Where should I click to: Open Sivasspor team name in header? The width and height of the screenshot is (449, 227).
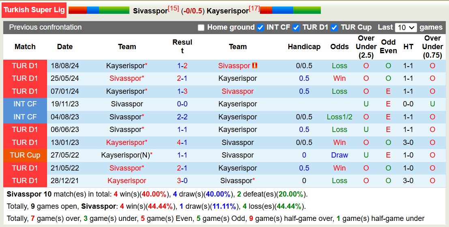(x=150, y=11)
